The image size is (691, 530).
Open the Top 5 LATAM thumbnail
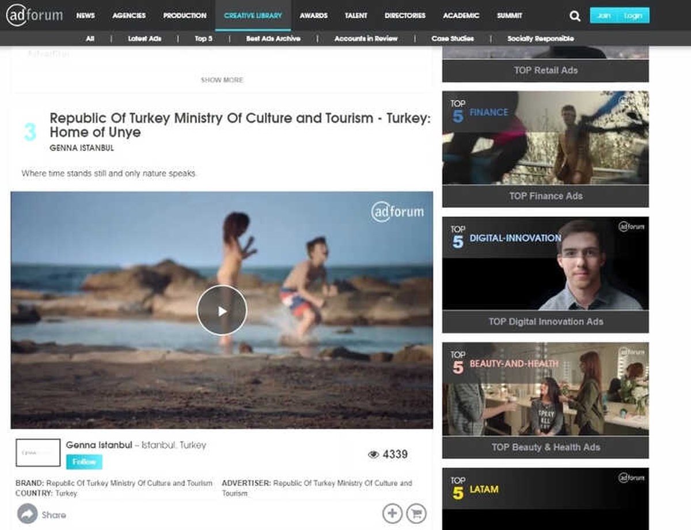[545, 499]
